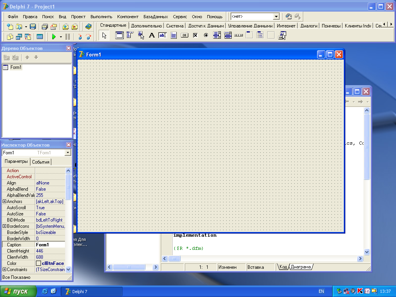This screenshot has width=396, height=297.
Task: Click Toggle Form/Unit toolbar icon
Action: point(28,37)
